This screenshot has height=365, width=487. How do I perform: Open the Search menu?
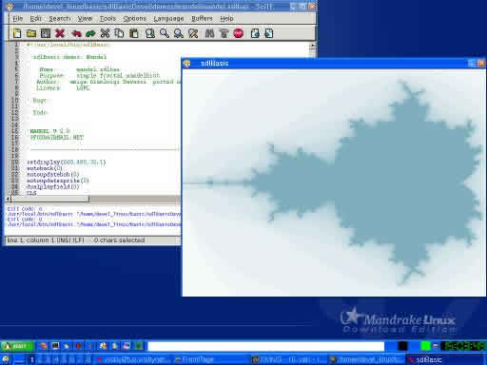tap(60, 19)
